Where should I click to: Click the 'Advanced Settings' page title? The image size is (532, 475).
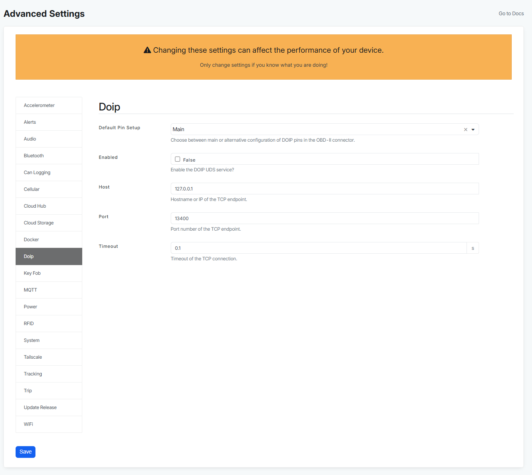[44, 14]
